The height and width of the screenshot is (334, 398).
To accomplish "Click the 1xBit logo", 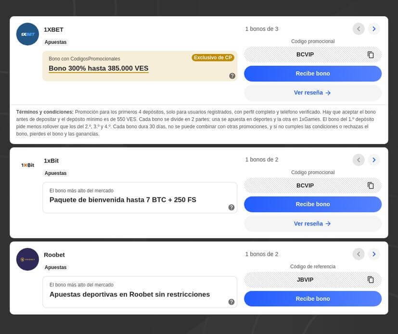I will (x=27, y=165).
